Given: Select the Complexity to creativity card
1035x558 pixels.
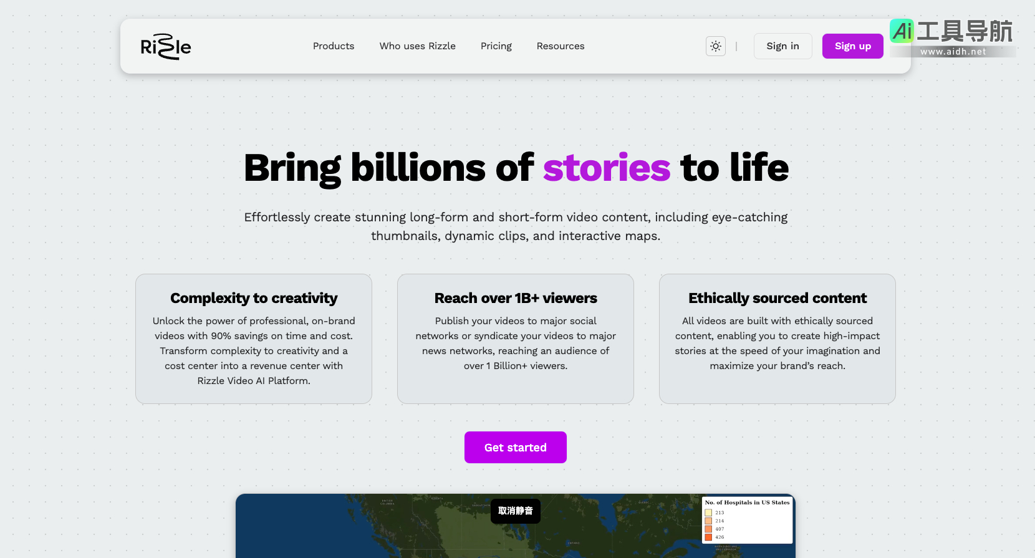Looking at the screenshot, I should 254,339.
